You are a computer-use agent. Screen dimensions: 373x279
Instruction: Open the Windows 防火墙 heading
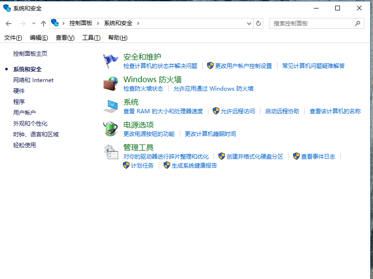153,79
